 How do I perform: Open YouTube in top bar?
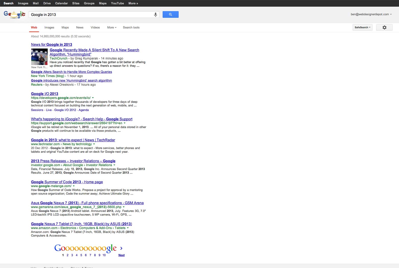[x=117, y=3]
